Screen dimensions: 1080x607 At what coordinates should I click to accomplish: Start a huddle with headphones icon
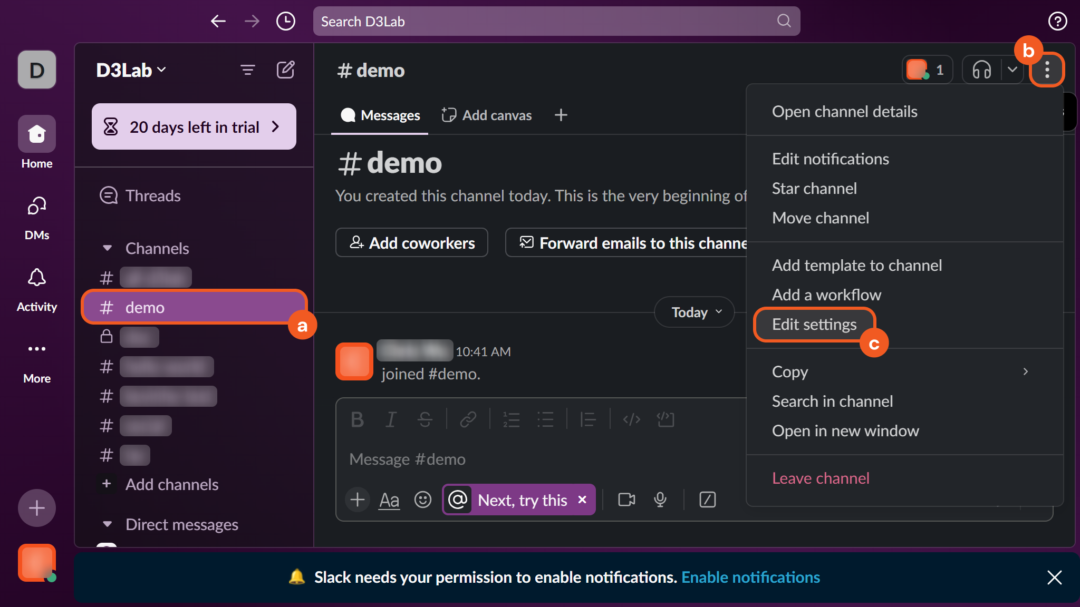[981, 70]
